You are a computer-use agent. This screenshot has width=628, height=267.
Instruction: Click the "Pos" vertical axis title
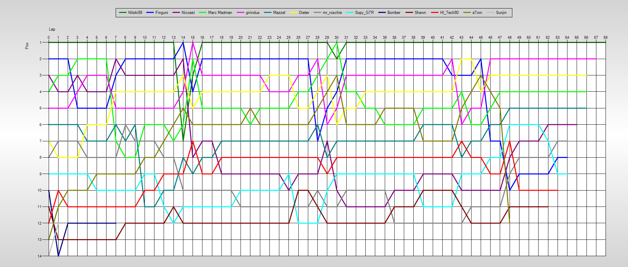(x=27, y=46)
